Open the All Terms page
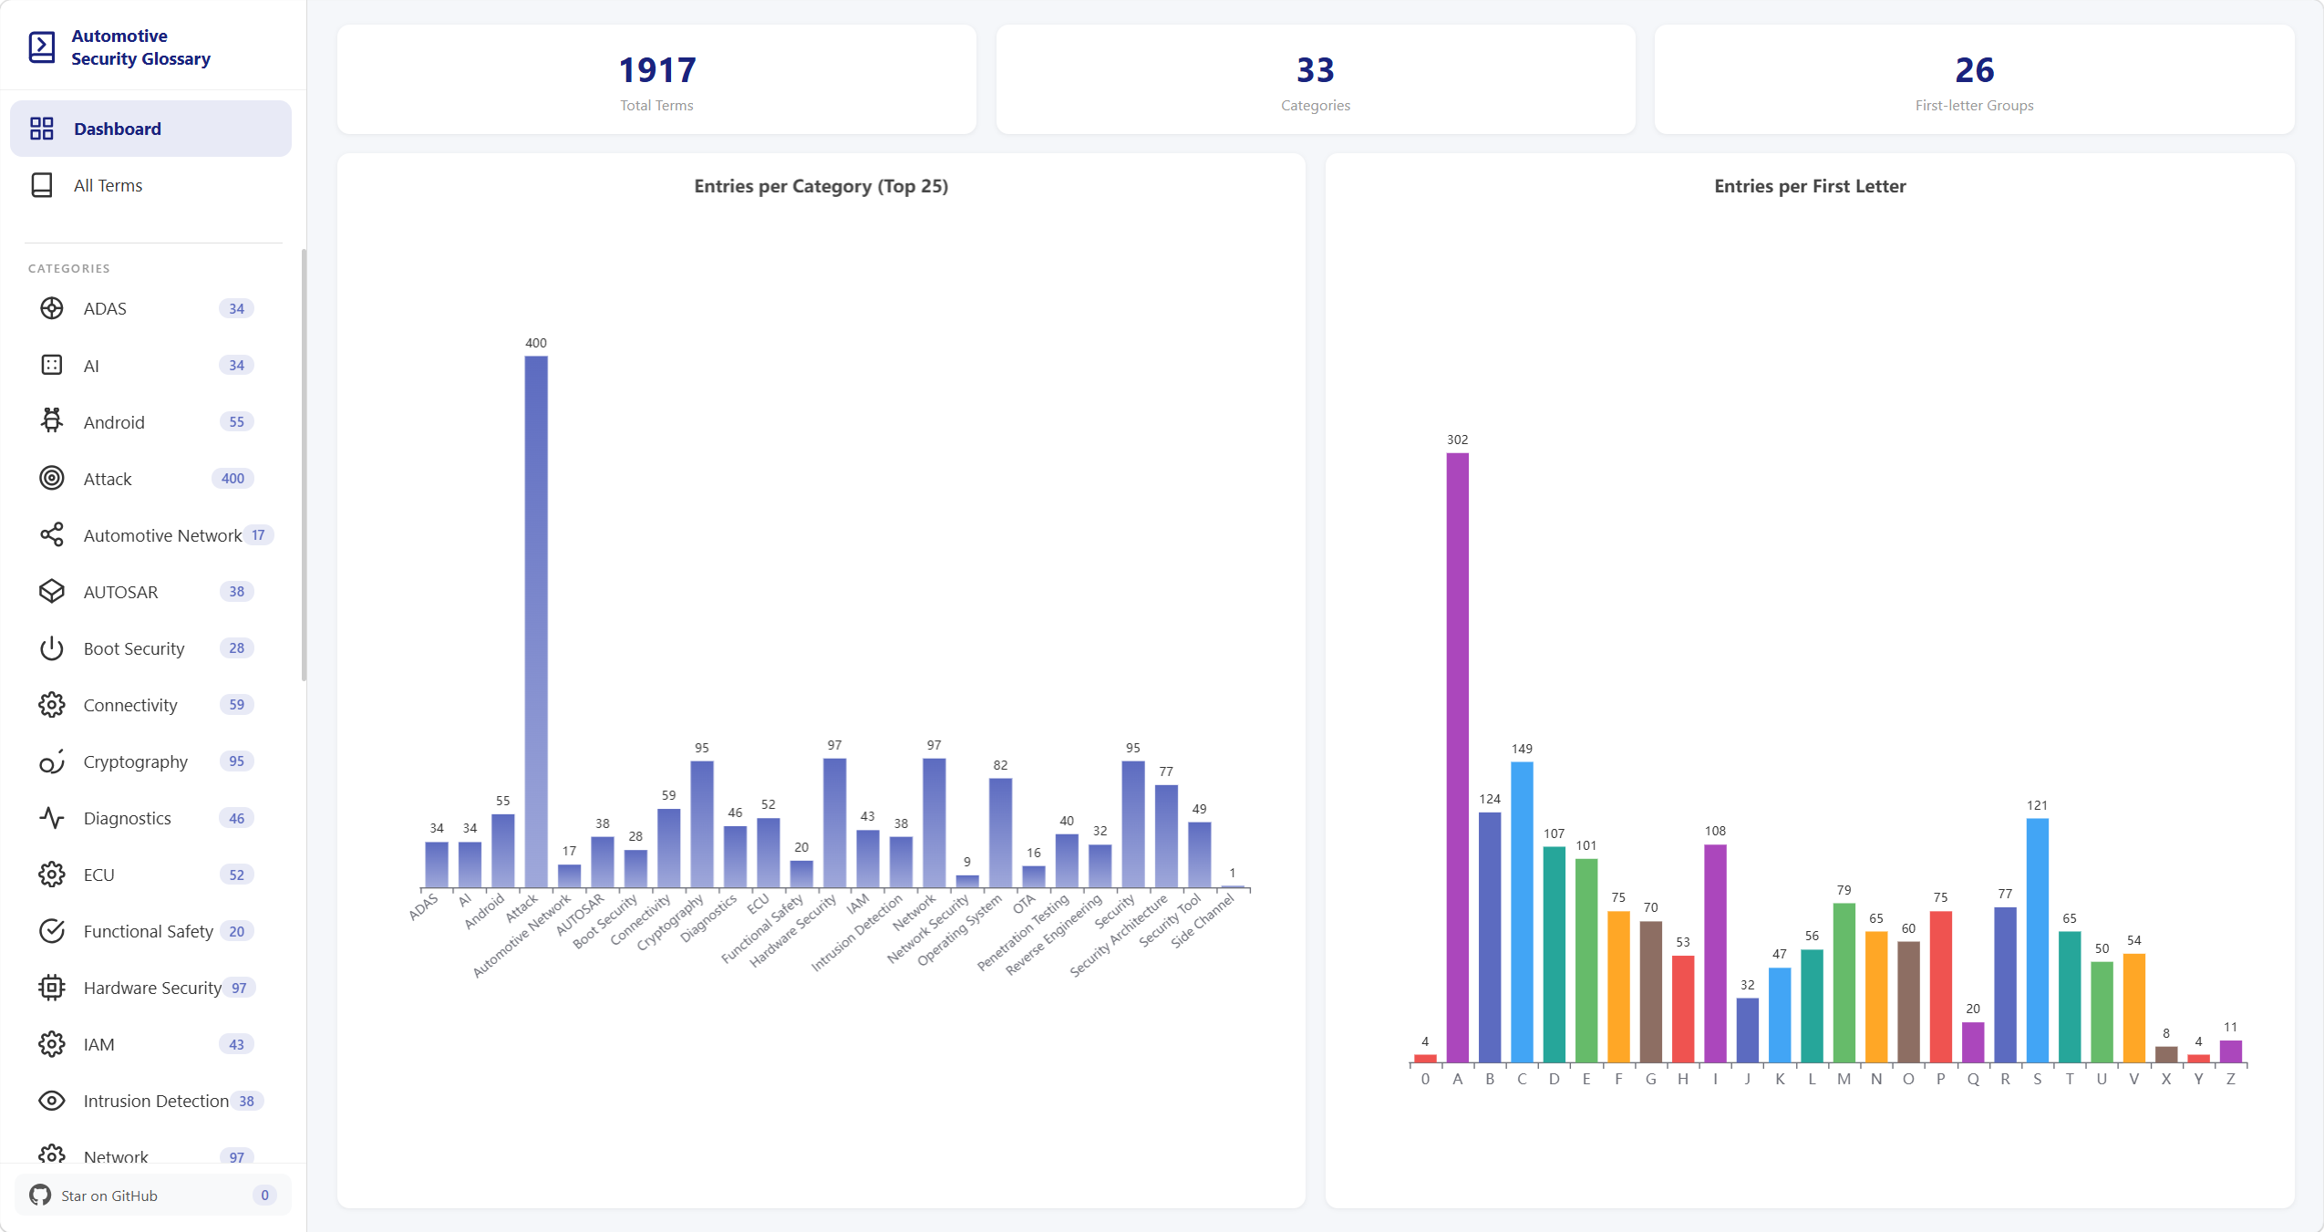The image size is (2324, 1232). [x=151, y=185]
